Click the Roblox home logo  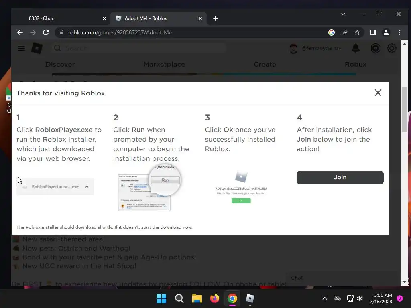[x=37, y=48]
